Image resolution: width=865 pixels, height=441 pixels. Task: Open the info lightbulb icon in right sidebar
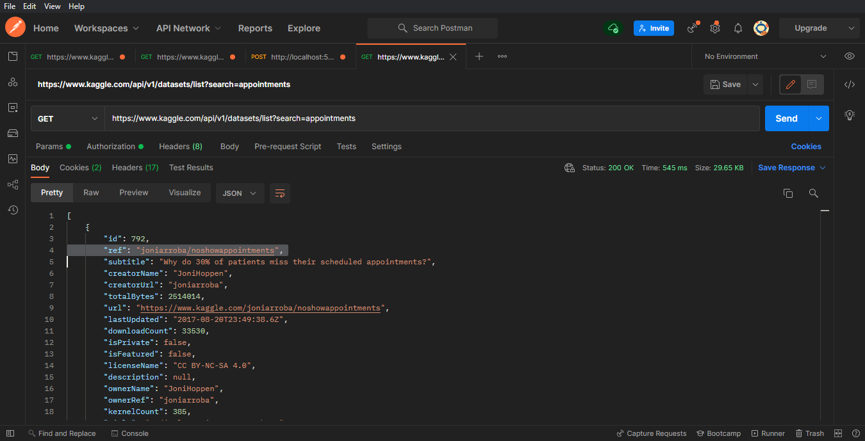point(850,115)
